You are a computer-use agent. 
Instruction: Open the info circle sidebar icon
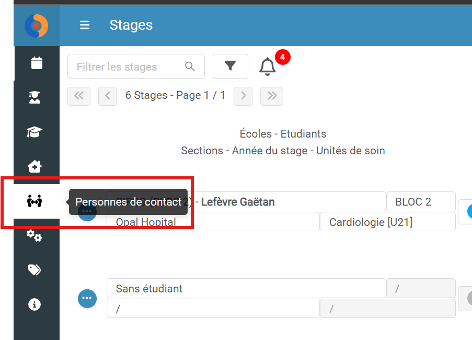[34, 304]
